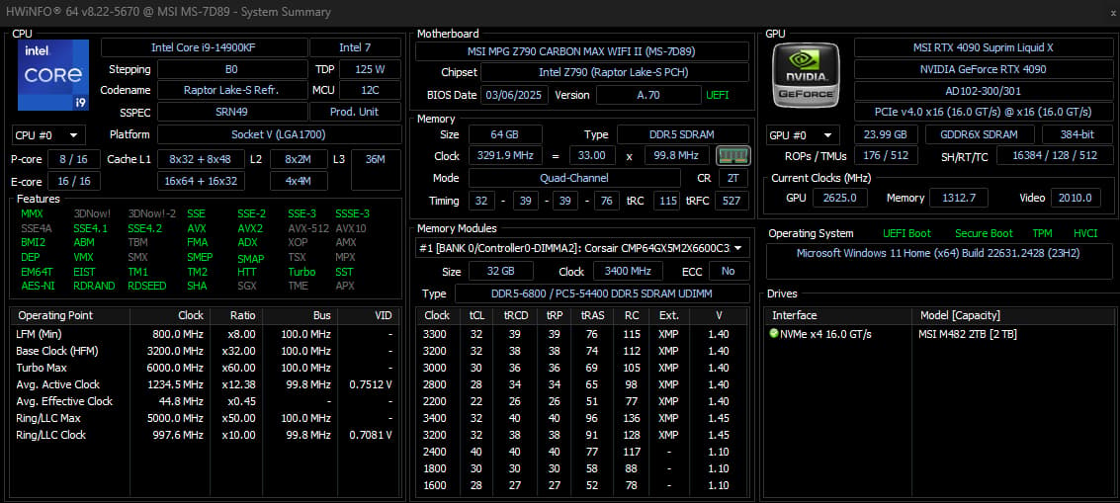Click the PCIe v4.0 x16 link field
Viewport: 1120px width, 503px height.
pyautogui.click(x=983, y=113)
